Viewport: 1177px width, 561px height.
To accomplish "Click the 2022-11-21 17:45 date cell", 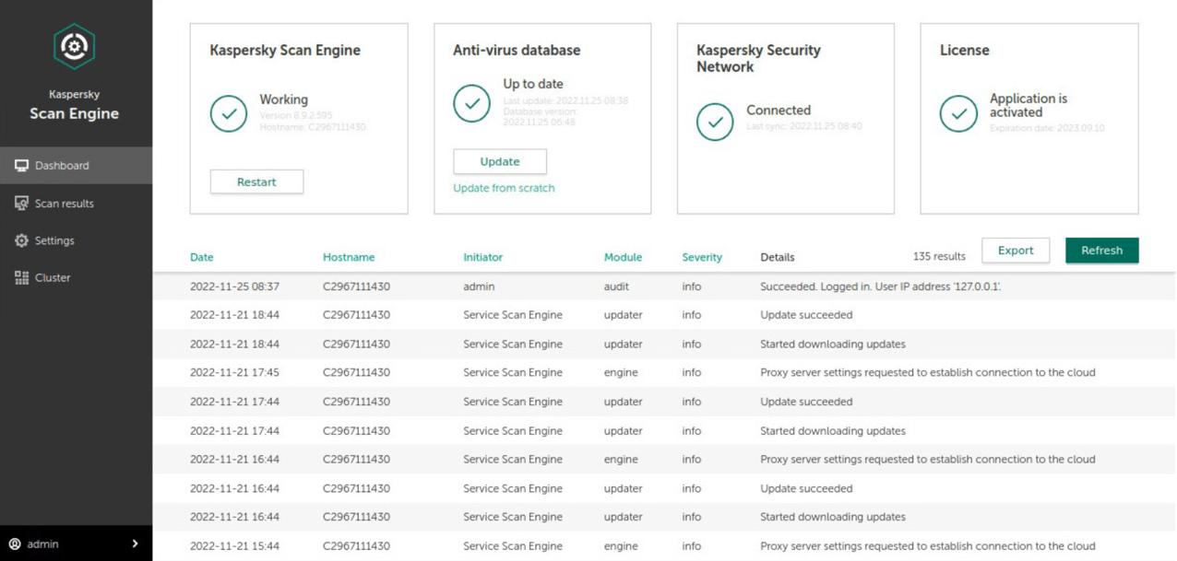I will pyautogui.click(x=234, y=373).
